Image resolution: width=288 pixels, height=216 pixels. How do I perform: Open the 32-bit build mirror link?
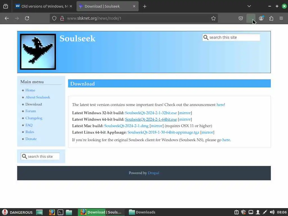coord(185,113)
